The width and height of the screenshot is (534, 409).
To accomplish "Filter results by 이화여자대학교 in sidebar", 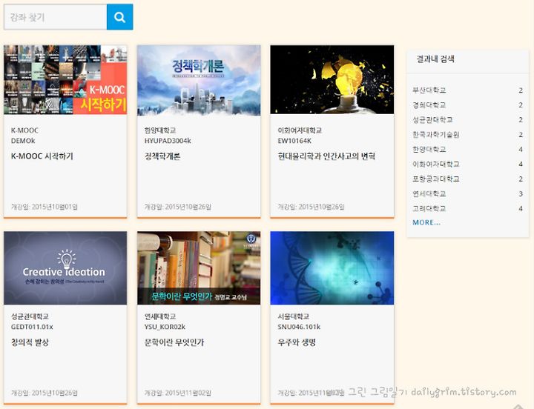I will pos(436,164).
